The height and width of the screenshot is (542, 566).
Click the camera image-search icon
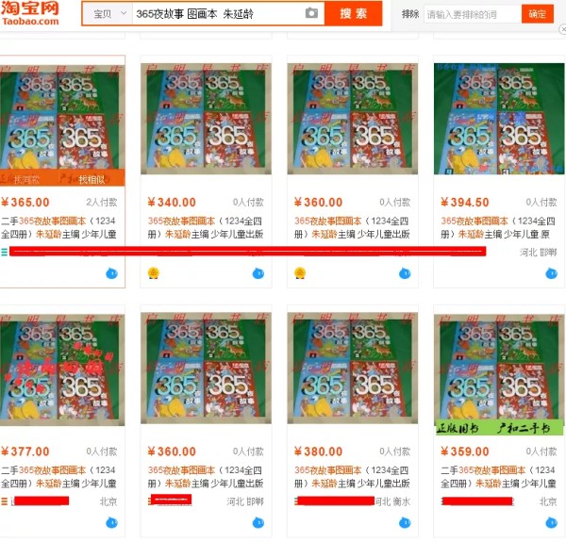[x=311, y=14]
